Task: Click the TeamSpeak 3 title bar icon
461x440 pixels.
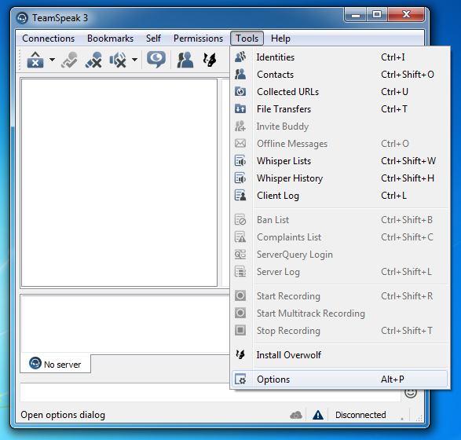Action: [x=22, y=18]
